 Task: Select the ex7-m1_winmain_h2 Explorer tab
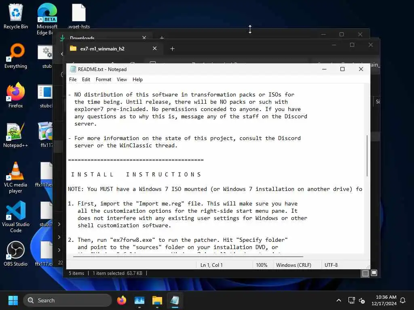pos(113,49)
